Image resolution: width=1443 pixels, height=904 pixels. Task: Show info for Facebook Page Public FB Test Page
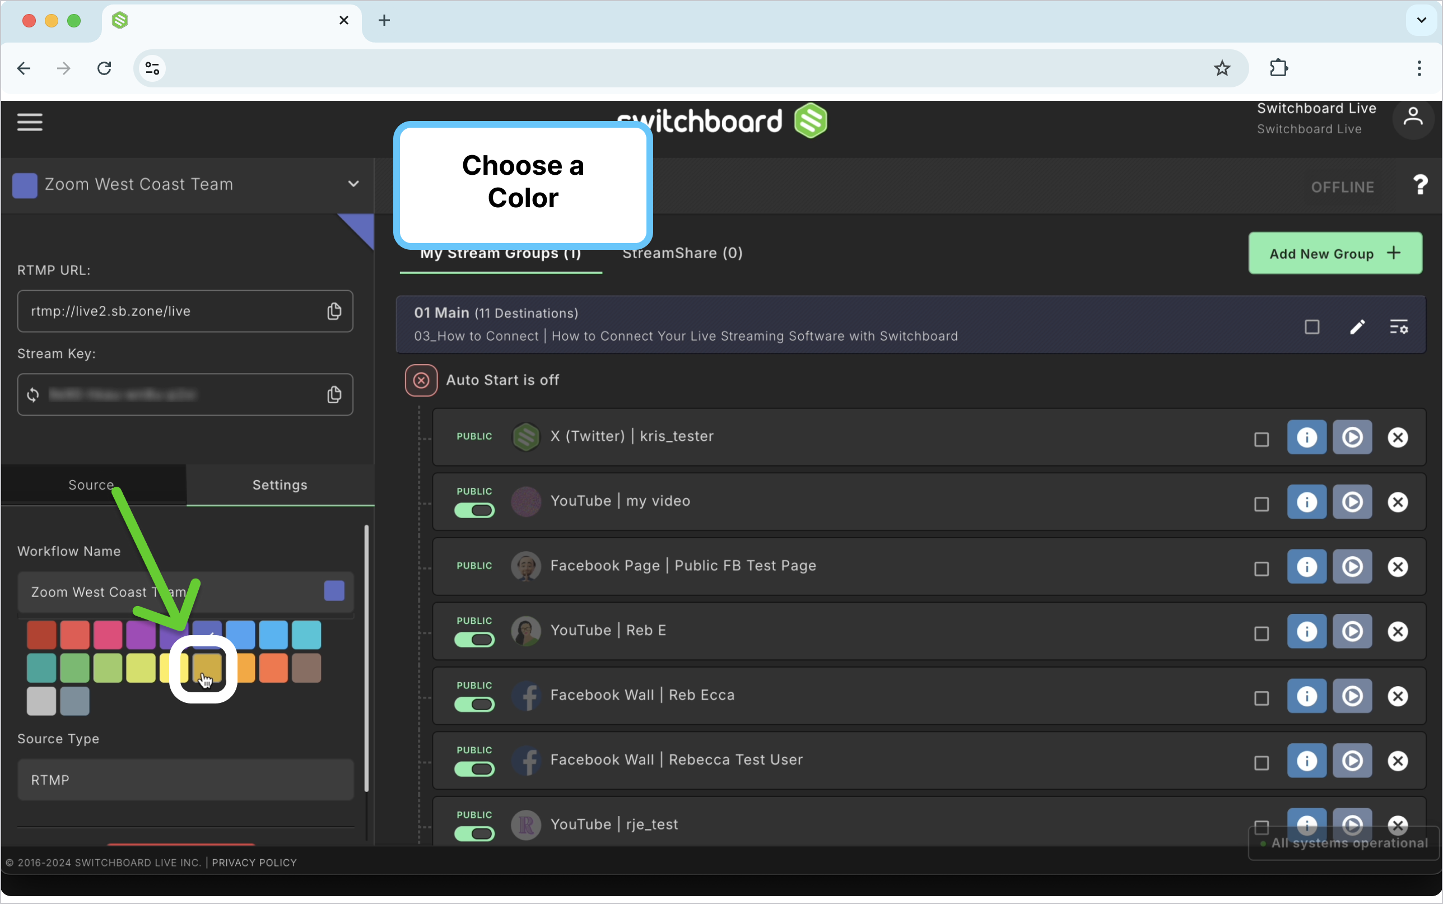(1306, 567)
